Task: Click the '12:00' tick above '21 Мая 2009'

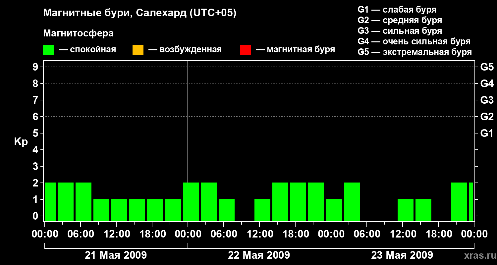Action: pos(116,234)
